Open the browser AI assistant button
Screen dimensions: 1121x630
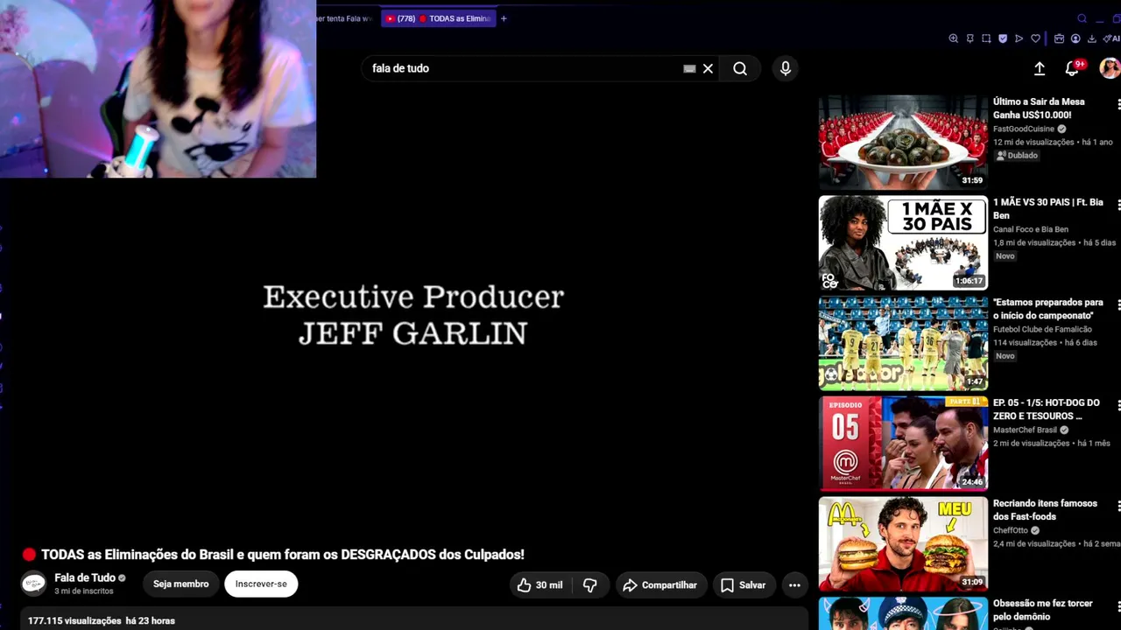coord(1113,38)
